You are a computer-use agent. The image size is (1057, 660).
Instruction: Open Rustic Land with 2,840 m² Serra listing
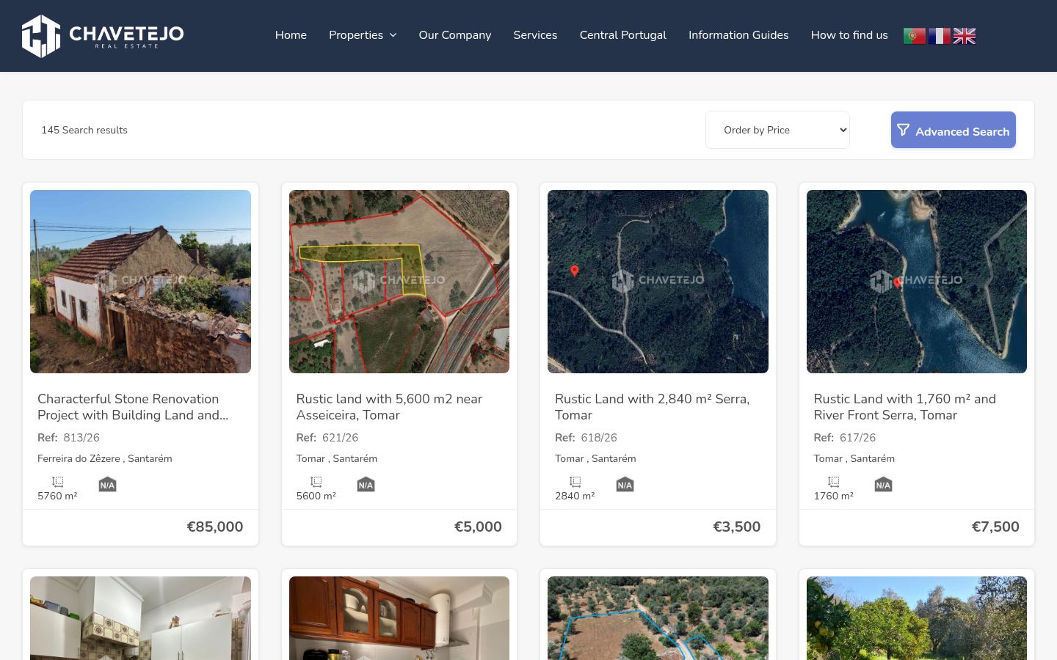652,407
